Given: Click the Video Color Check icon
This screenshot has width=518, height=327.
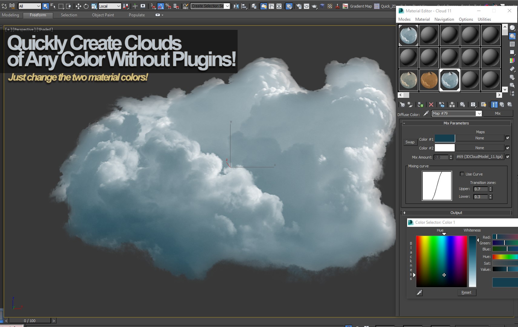Looking at the screenshot, I should pos(512,61).
